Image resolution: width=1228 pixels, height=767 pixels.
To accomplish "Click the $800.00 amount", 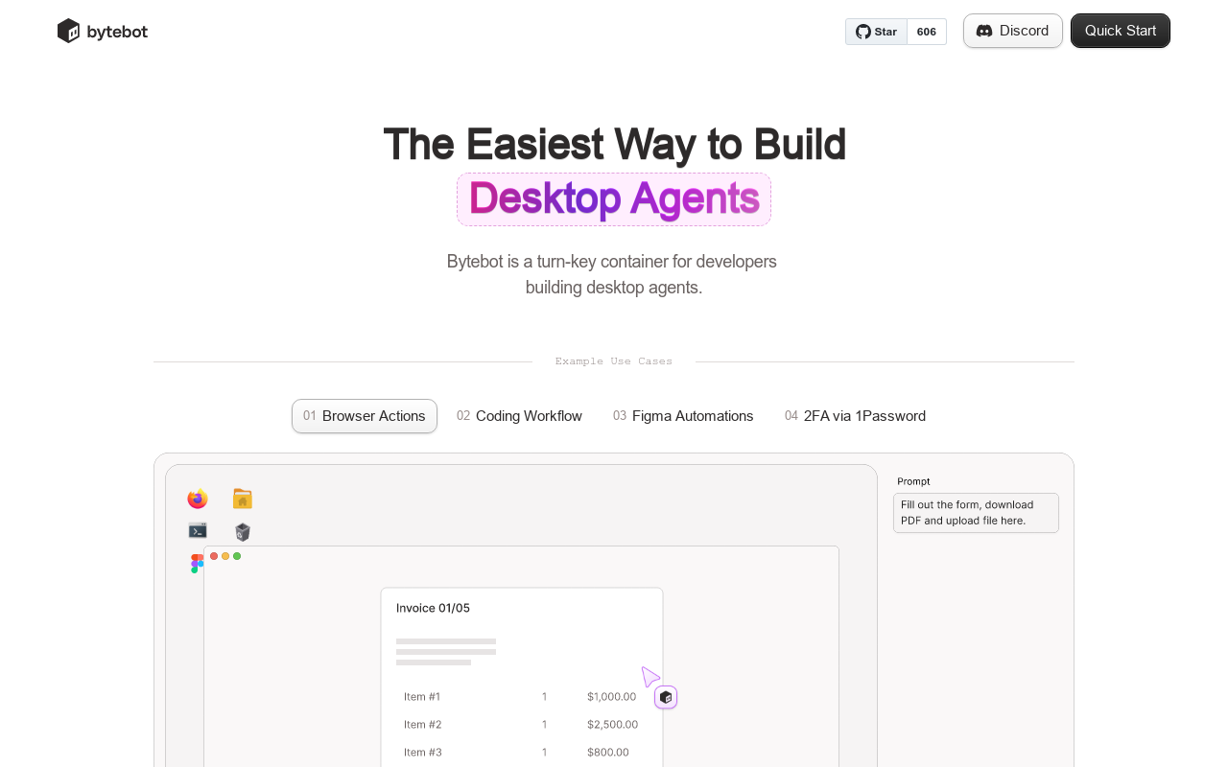I will 608,753.
